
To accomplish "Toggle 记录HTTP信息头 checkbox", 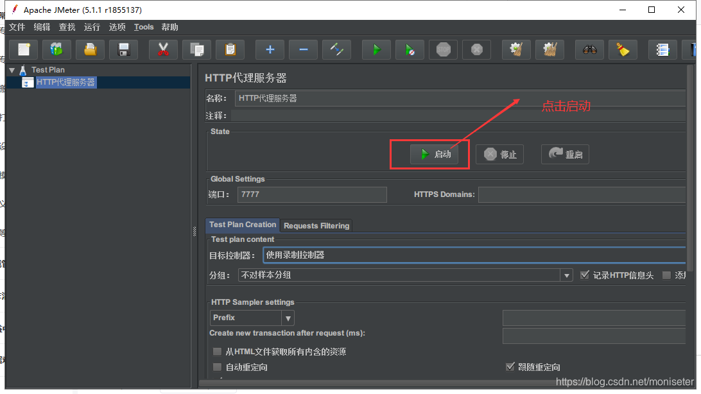I will (x=584, y=275).
